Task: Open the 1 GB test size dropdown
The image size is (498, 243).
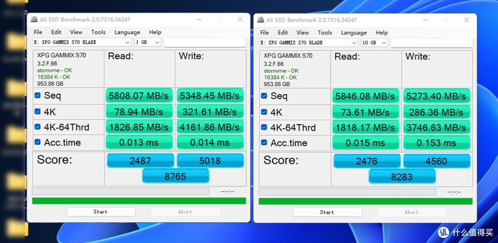Action: 148,42
